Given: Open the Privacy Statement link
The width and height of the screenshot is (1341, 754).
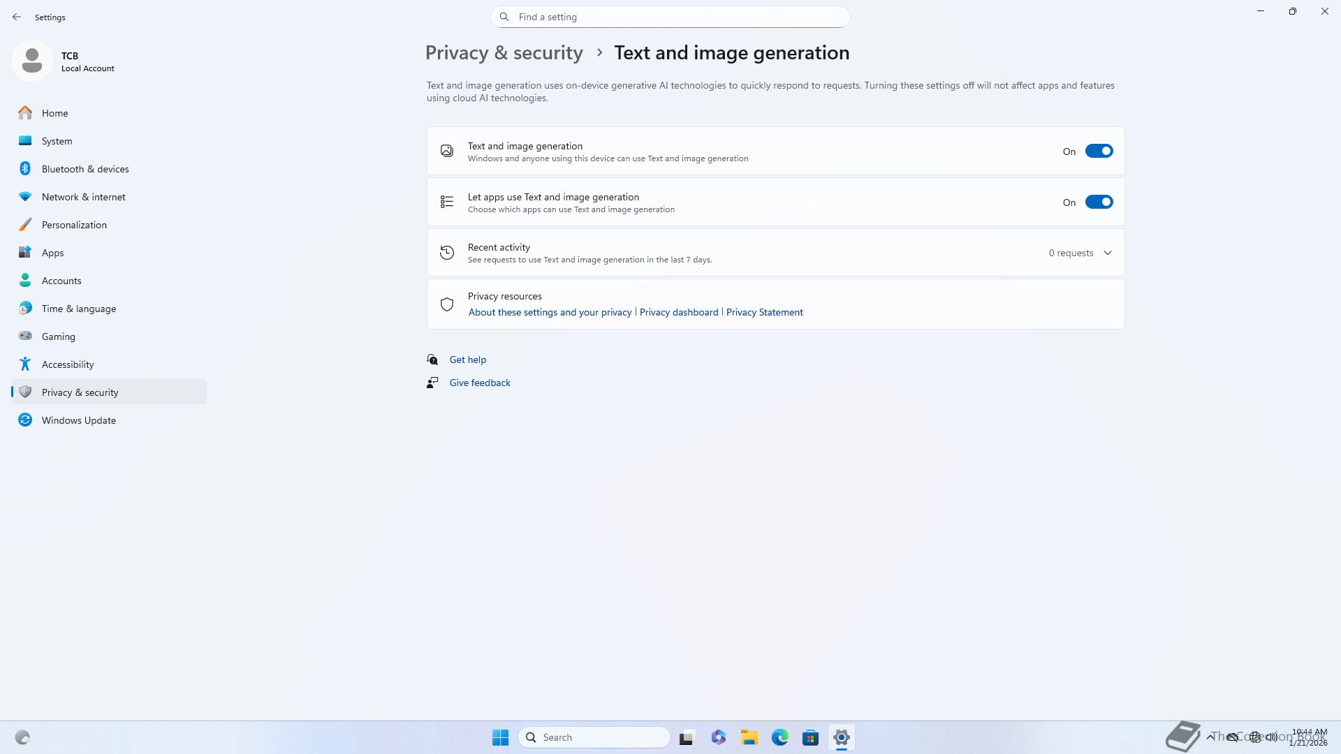Looking at the screenshot, I should (764, 313).
